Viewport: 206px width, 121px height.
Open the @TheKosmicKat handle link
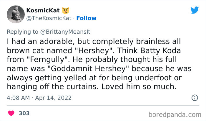[49, 18]
